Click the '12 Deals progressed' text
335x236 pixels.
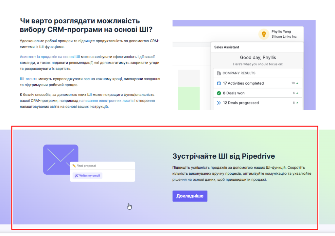tap(241, 103)
